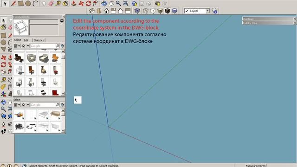Select the red armchair thumbnail
Image resolution: width=297 pixels, height=167 pixels.
(55, 92)
